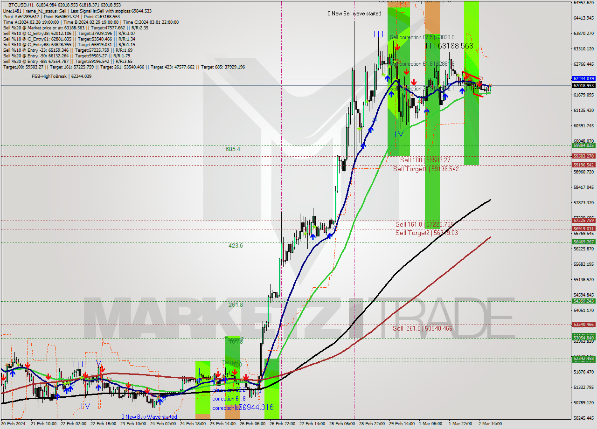The height and width of the screenshot is (429, 597).
Task: Select the 'Sell %10 @ C_Entry38' line
Action: [x=69, y=33]
